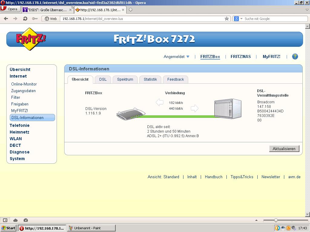Bookmark page with the star icon
The width and height of the screenshot is (310, 232).
point(227,19)
